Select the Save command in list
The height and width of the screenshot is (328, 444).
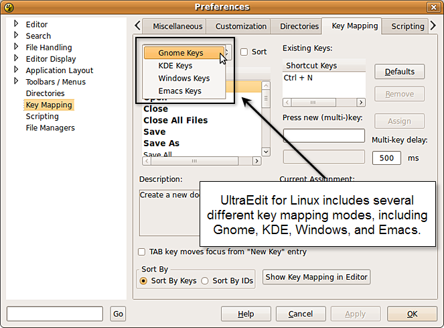coord(202,132)
